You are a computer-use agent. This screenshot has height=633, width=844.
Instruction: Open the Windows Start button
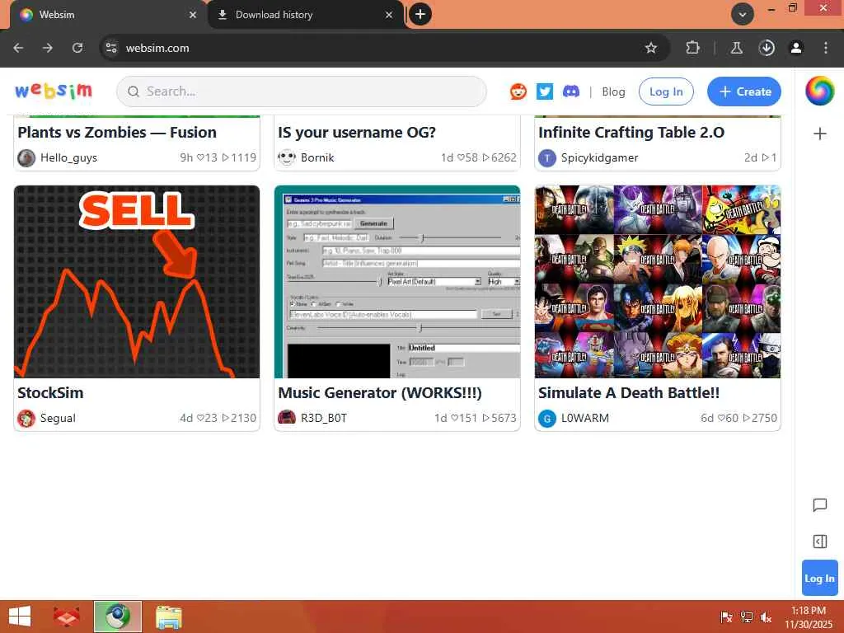click(x=20, y=617)
